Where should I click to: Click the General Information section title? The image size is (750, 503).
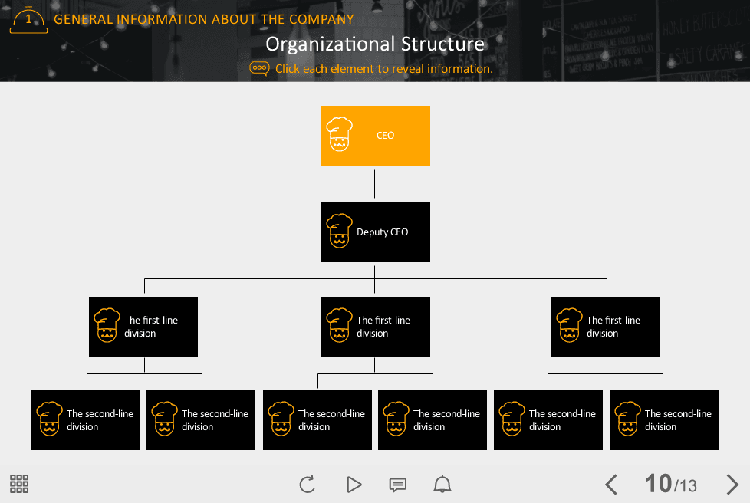tap(204, 19)
